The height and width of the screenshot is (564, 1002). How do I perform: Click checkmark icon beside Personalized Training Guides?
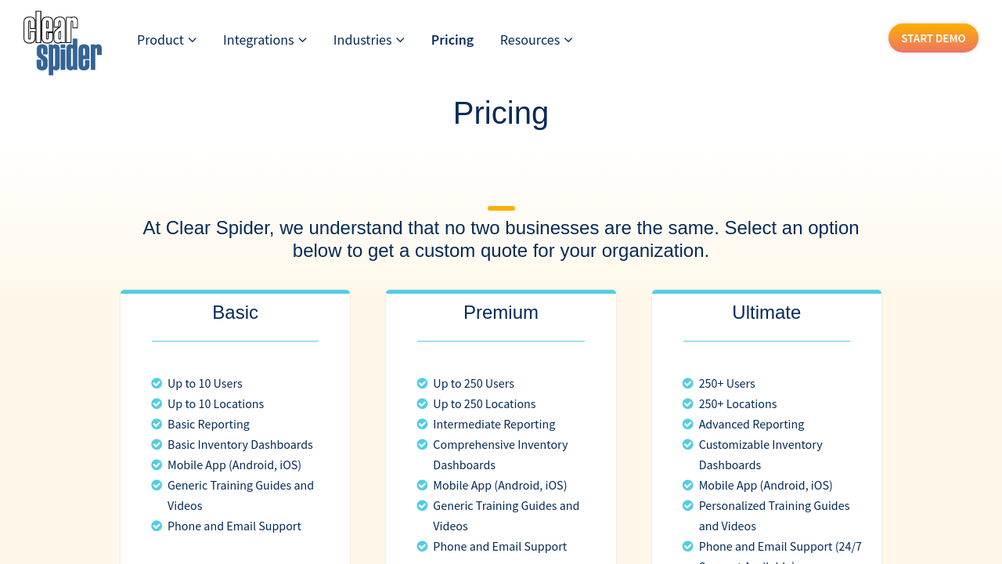(688, 505)
